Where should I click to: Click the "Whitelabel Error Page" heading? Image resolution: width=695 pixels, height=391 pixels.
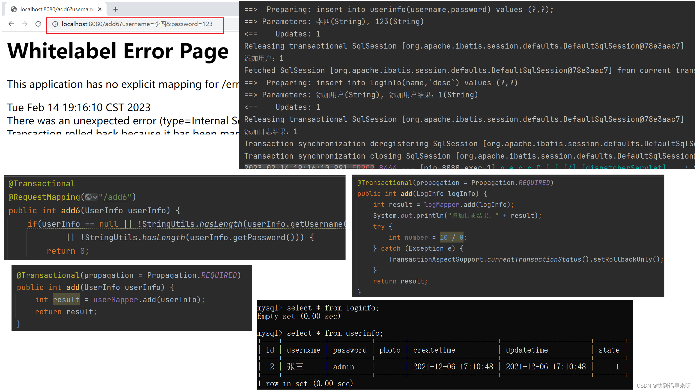tap(118, 51)
